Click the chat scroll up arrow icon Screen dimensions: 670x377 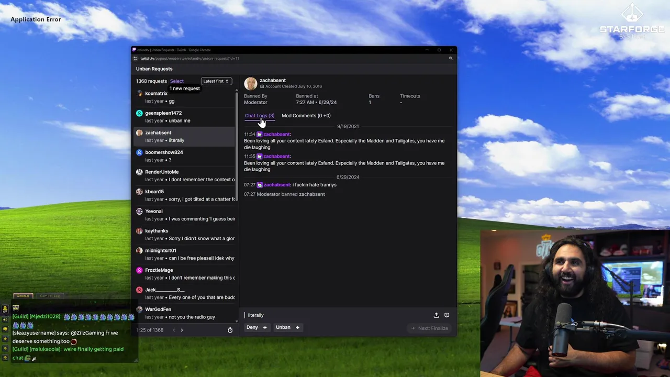[5, 339]
